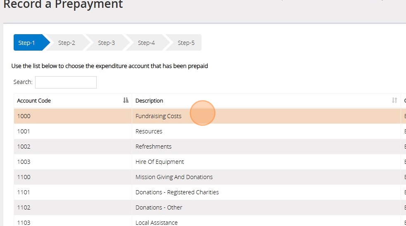Image resolution: width=406 pixels, height=226 pixels.
Task: Pick the Donations - Other account
Action: click(x=266, y=207)
